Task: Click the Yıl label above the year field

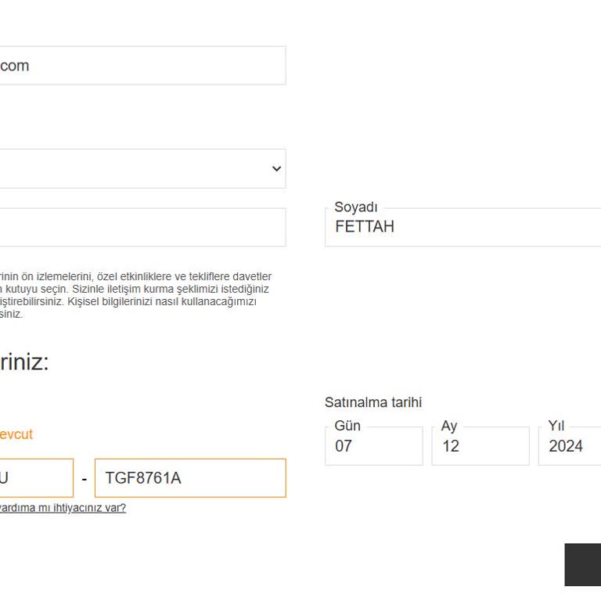Action: 556,426
